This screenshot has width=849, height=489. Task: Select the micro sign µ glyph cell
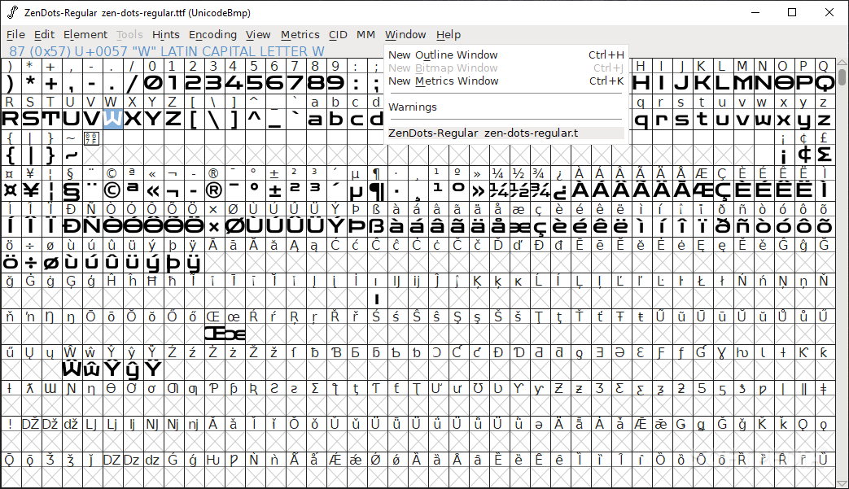pos(357,190)
